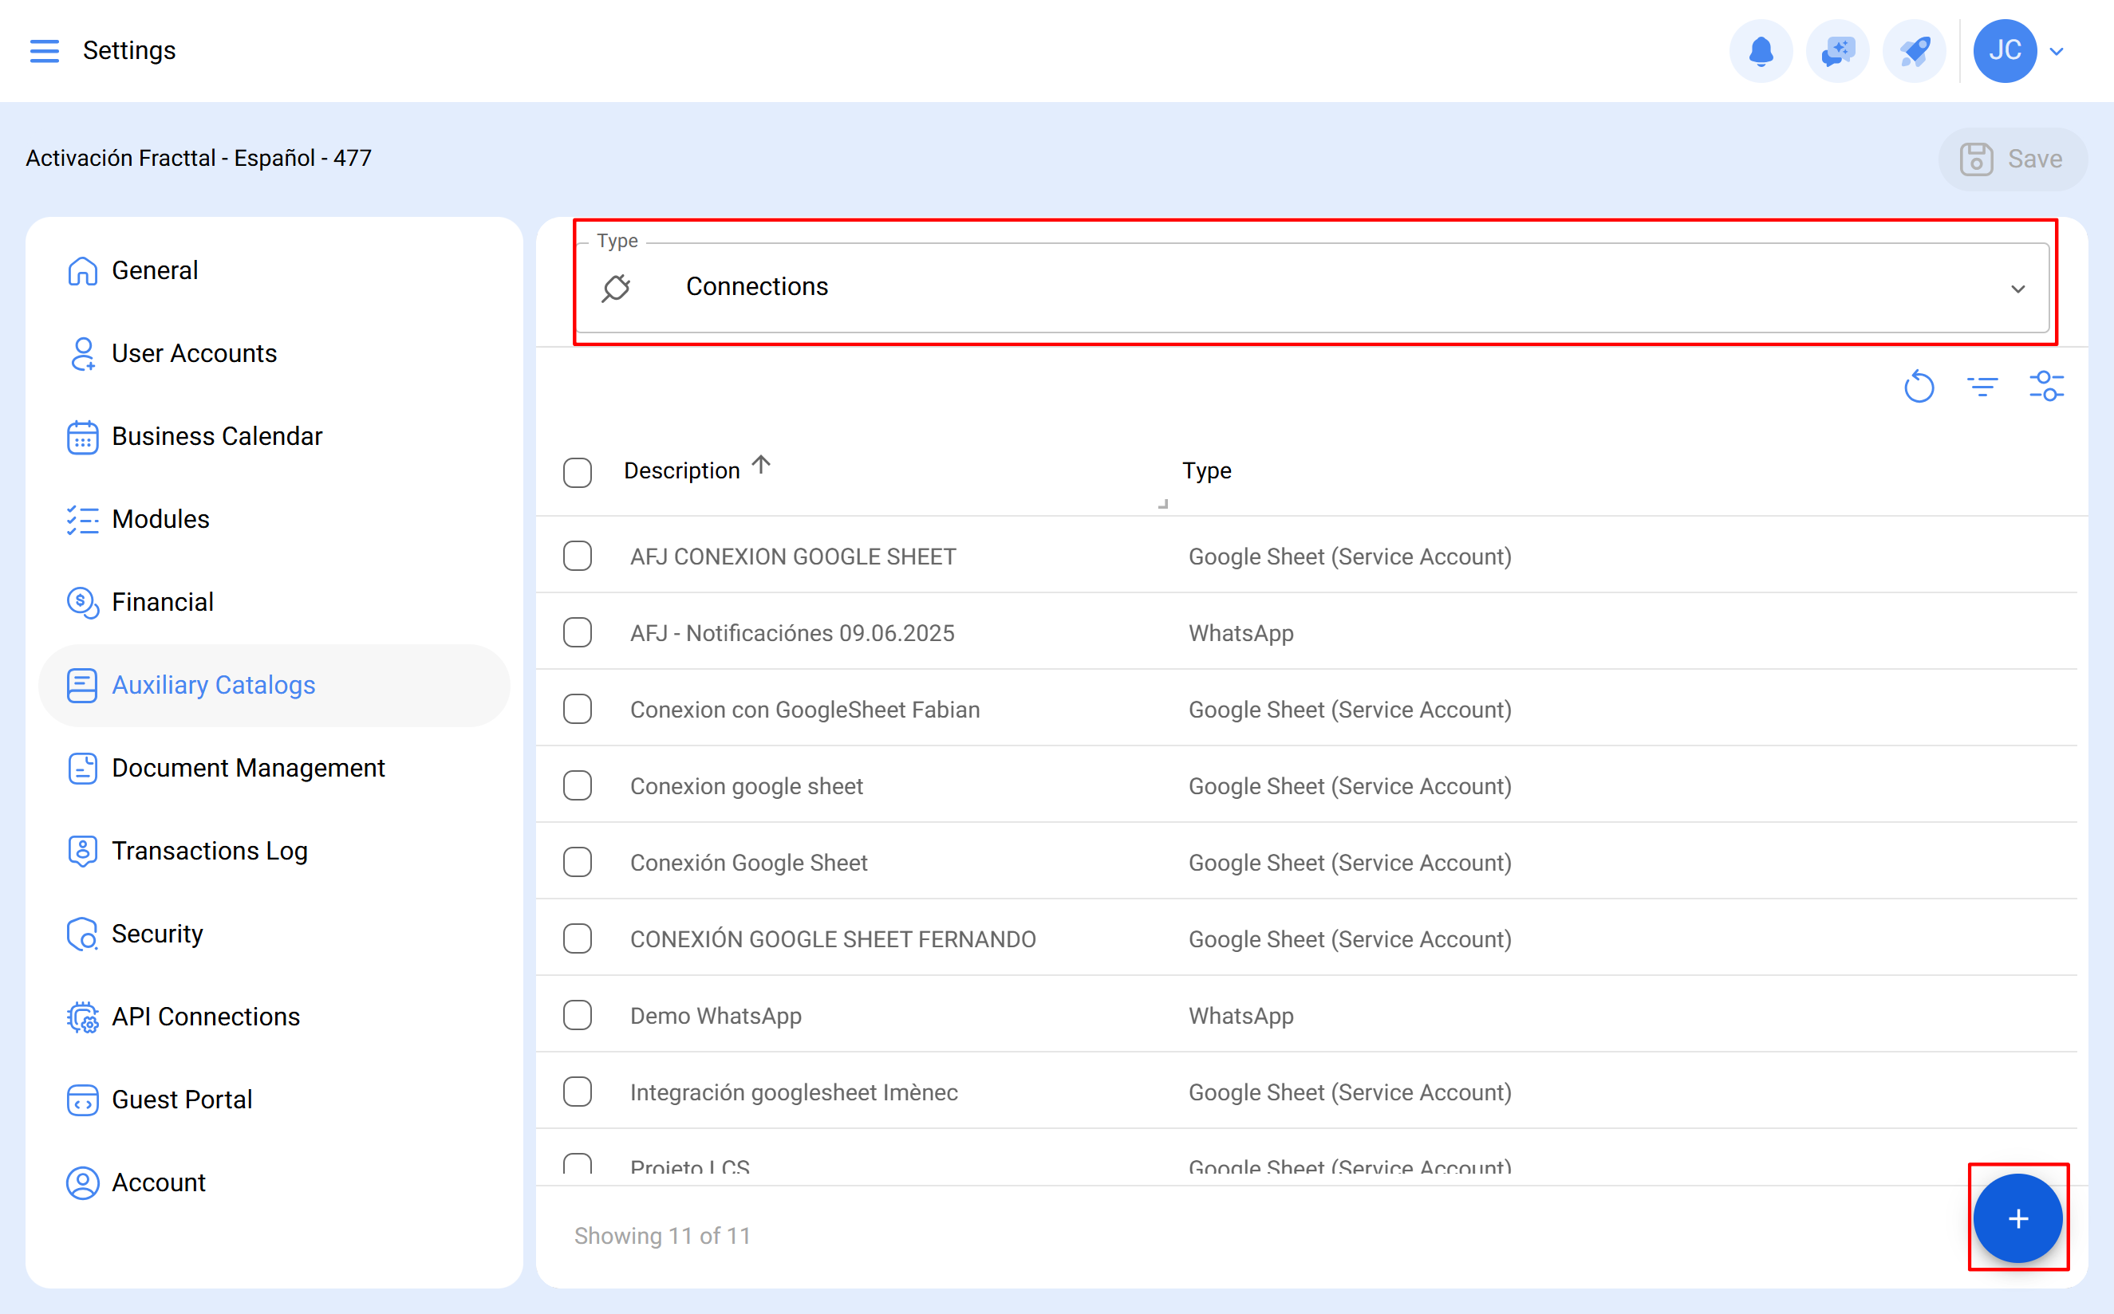Open the notifications bell icon
Viewport: 2114px width, 1314px height.
point(1761,50)
